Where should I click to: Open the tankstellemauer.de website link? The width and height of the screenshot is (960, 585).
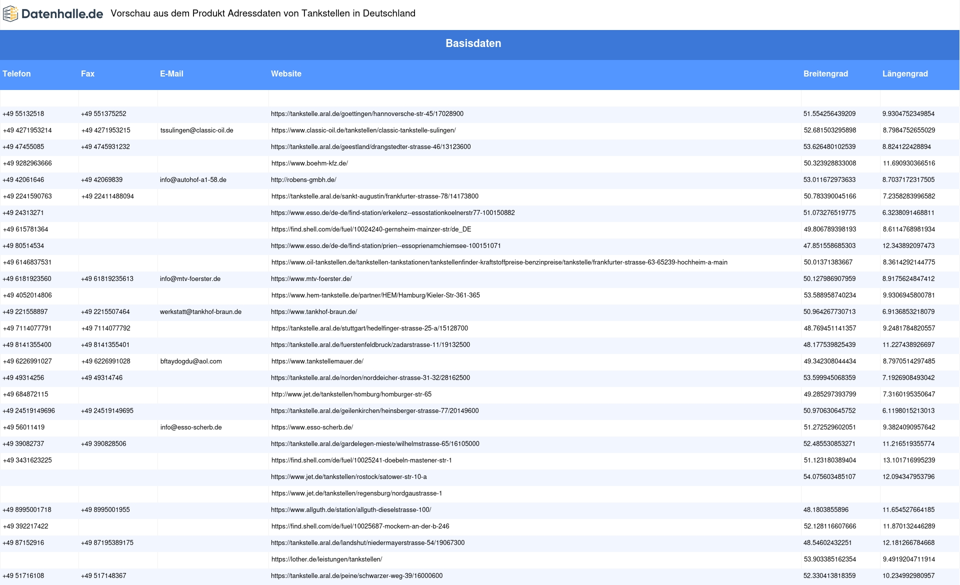tap(317, 361)
